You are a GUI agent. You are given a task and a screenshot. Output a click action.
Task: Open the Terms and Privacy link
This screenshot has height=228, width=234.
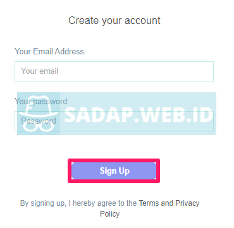click(x=169, y=203)
